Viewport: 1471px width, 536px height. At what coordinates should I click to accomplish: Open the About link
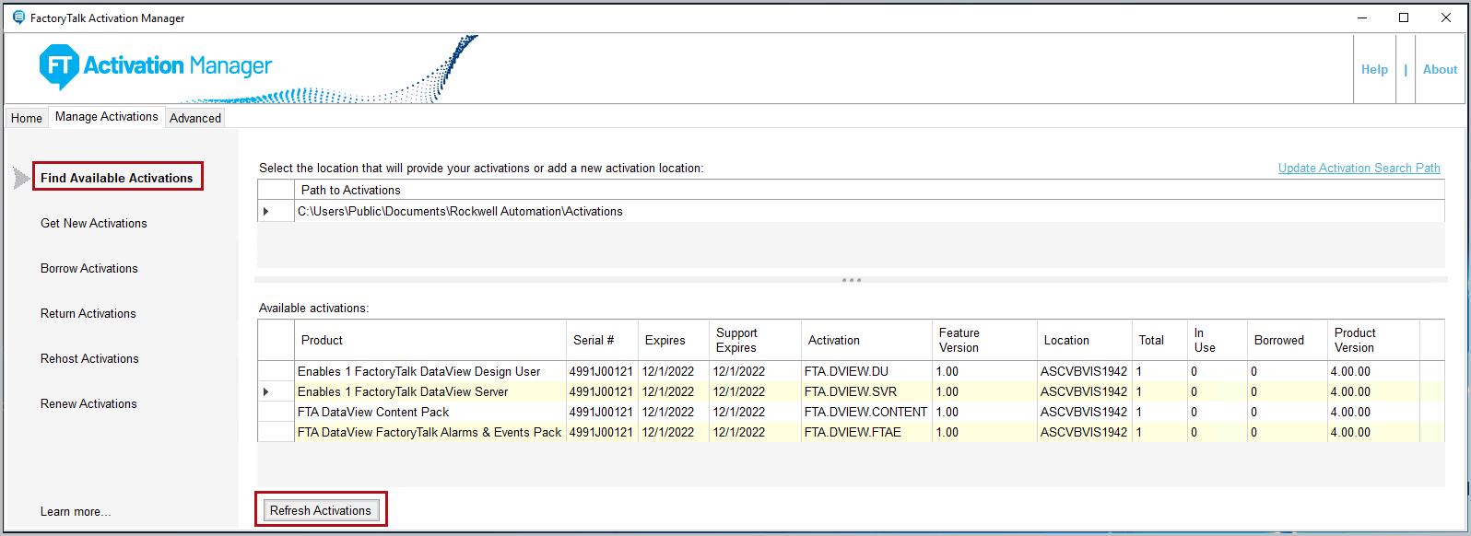[1441, 69]
